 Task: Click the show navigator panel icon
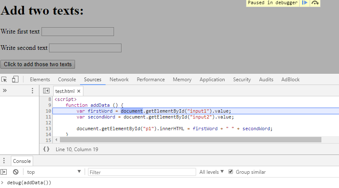[x=47, y=91]
